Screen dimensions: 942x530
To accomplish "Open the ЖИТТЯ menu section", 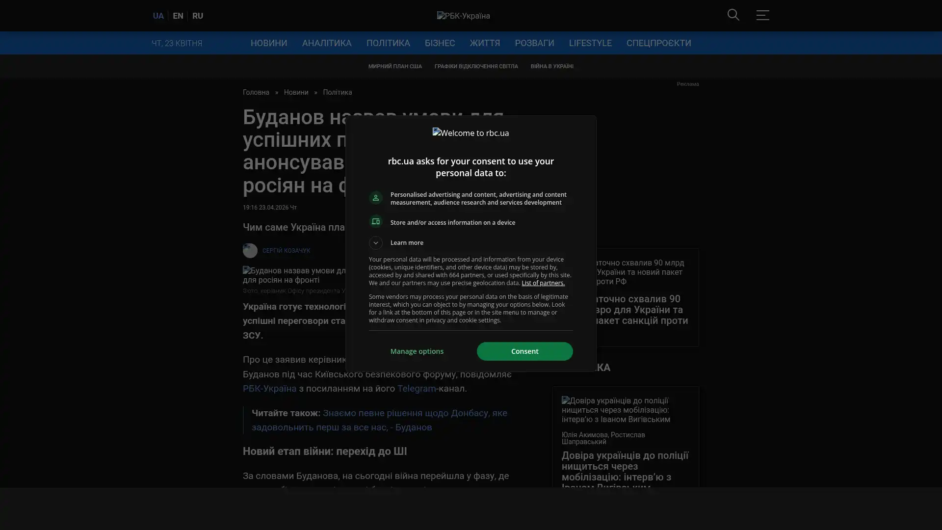I will [x=485, y=43].
